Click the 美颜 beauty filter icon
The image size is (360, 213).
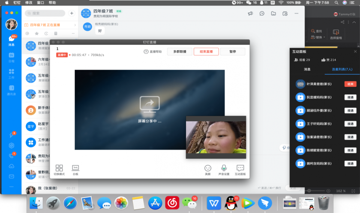[208, 168]
